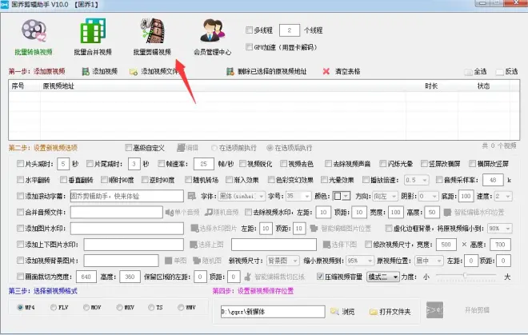Click 删除已选择的原视频地址 delete icon
Image resolution: width=528 pixels, height=335 pixels.
(231, 71)
